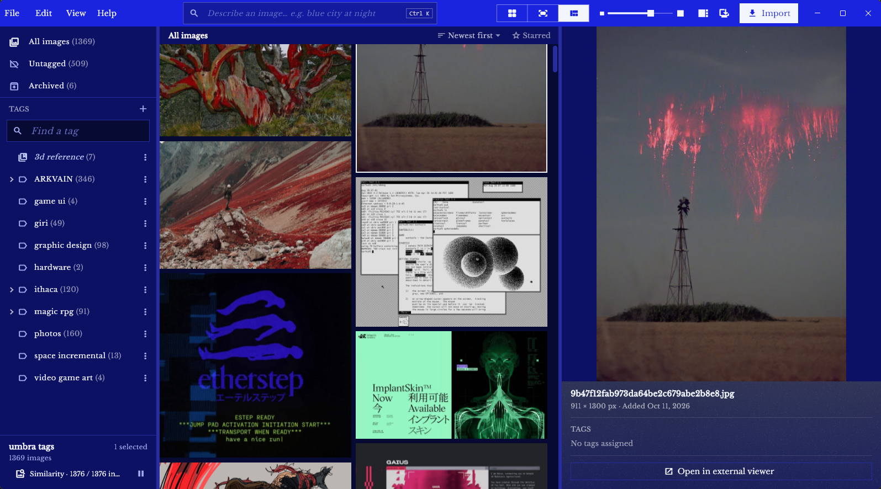Focus the 'Describe an image' search field
881x489 pixels.
pyautogui.click(x=310, y=13)
